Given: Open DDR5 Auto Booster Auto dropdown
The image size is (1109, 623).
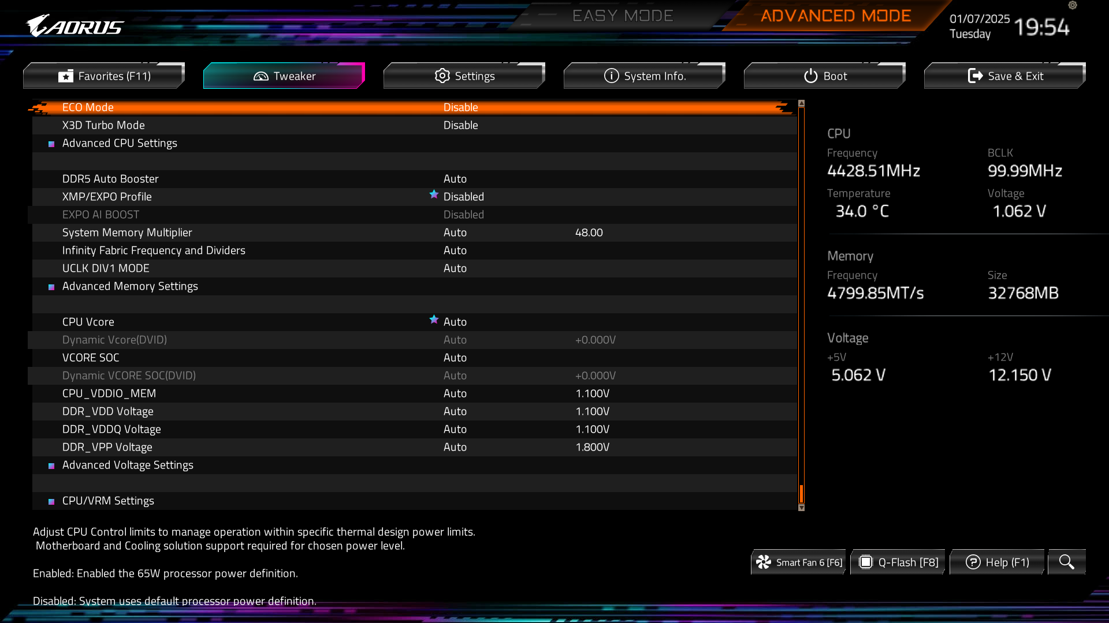Looking at the screenshot, I should coord(455,179).
